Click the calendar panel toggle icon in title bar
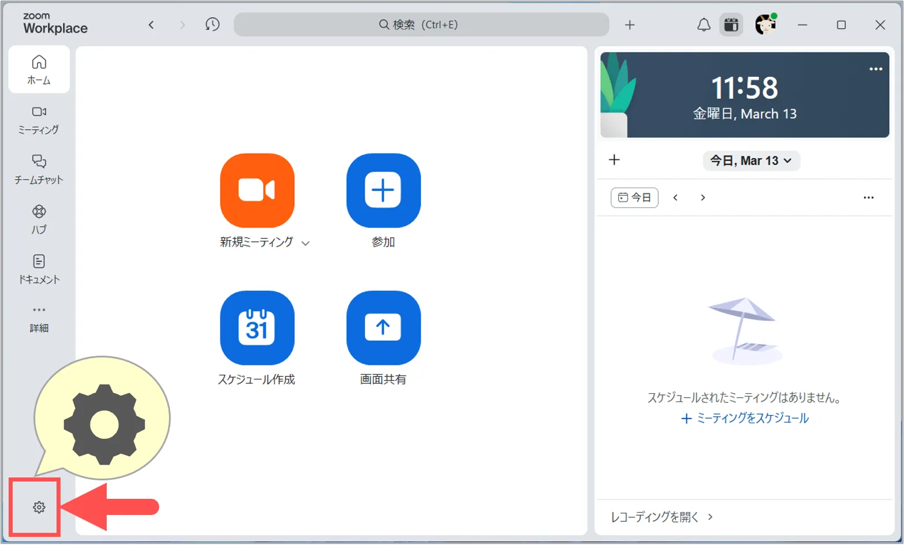The width and height of the screenshot is (904, 556). point(731,25)
